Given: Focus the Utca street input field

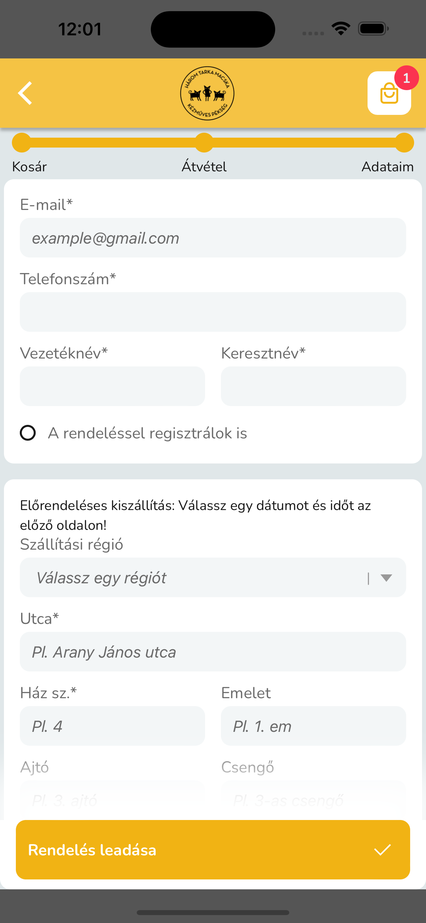Looking at the screenshot, I should coord(213,651).
